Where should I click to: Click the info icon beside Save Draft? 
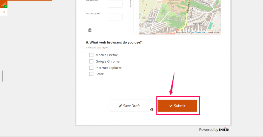(152, 110)
